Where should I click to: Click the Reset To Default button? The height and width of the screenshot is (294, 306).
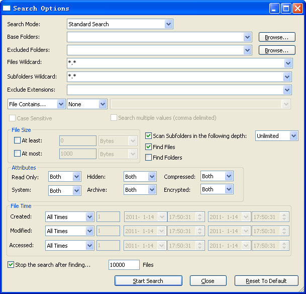click(x=266, y=281)
